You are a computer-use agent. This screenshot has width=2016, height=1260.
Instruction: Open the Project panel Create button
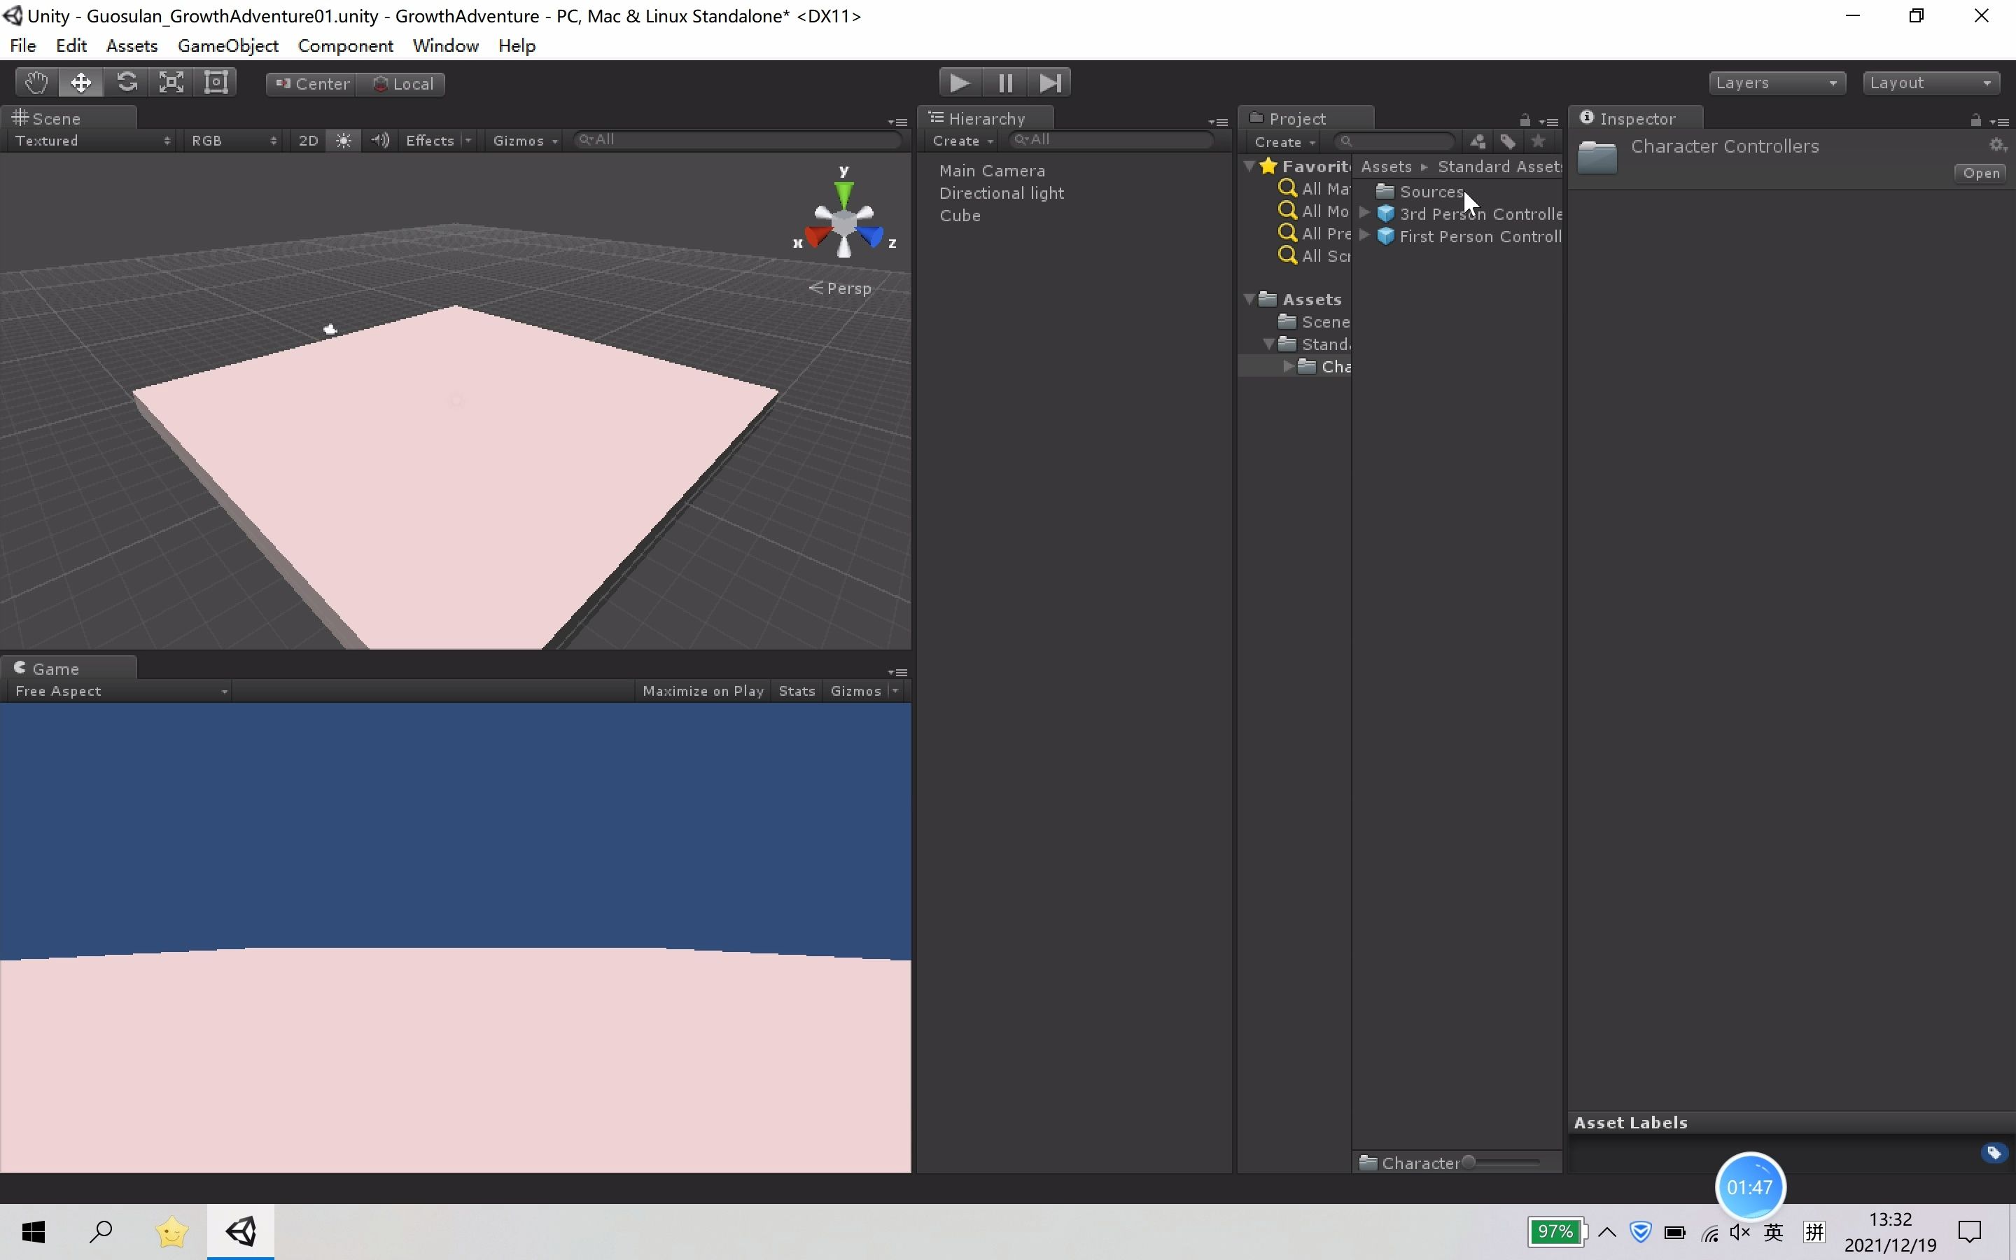1283,141
